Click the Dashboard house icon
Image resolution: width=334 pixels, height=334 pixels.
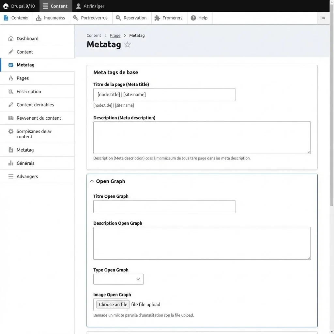click(x=11, y=38)
